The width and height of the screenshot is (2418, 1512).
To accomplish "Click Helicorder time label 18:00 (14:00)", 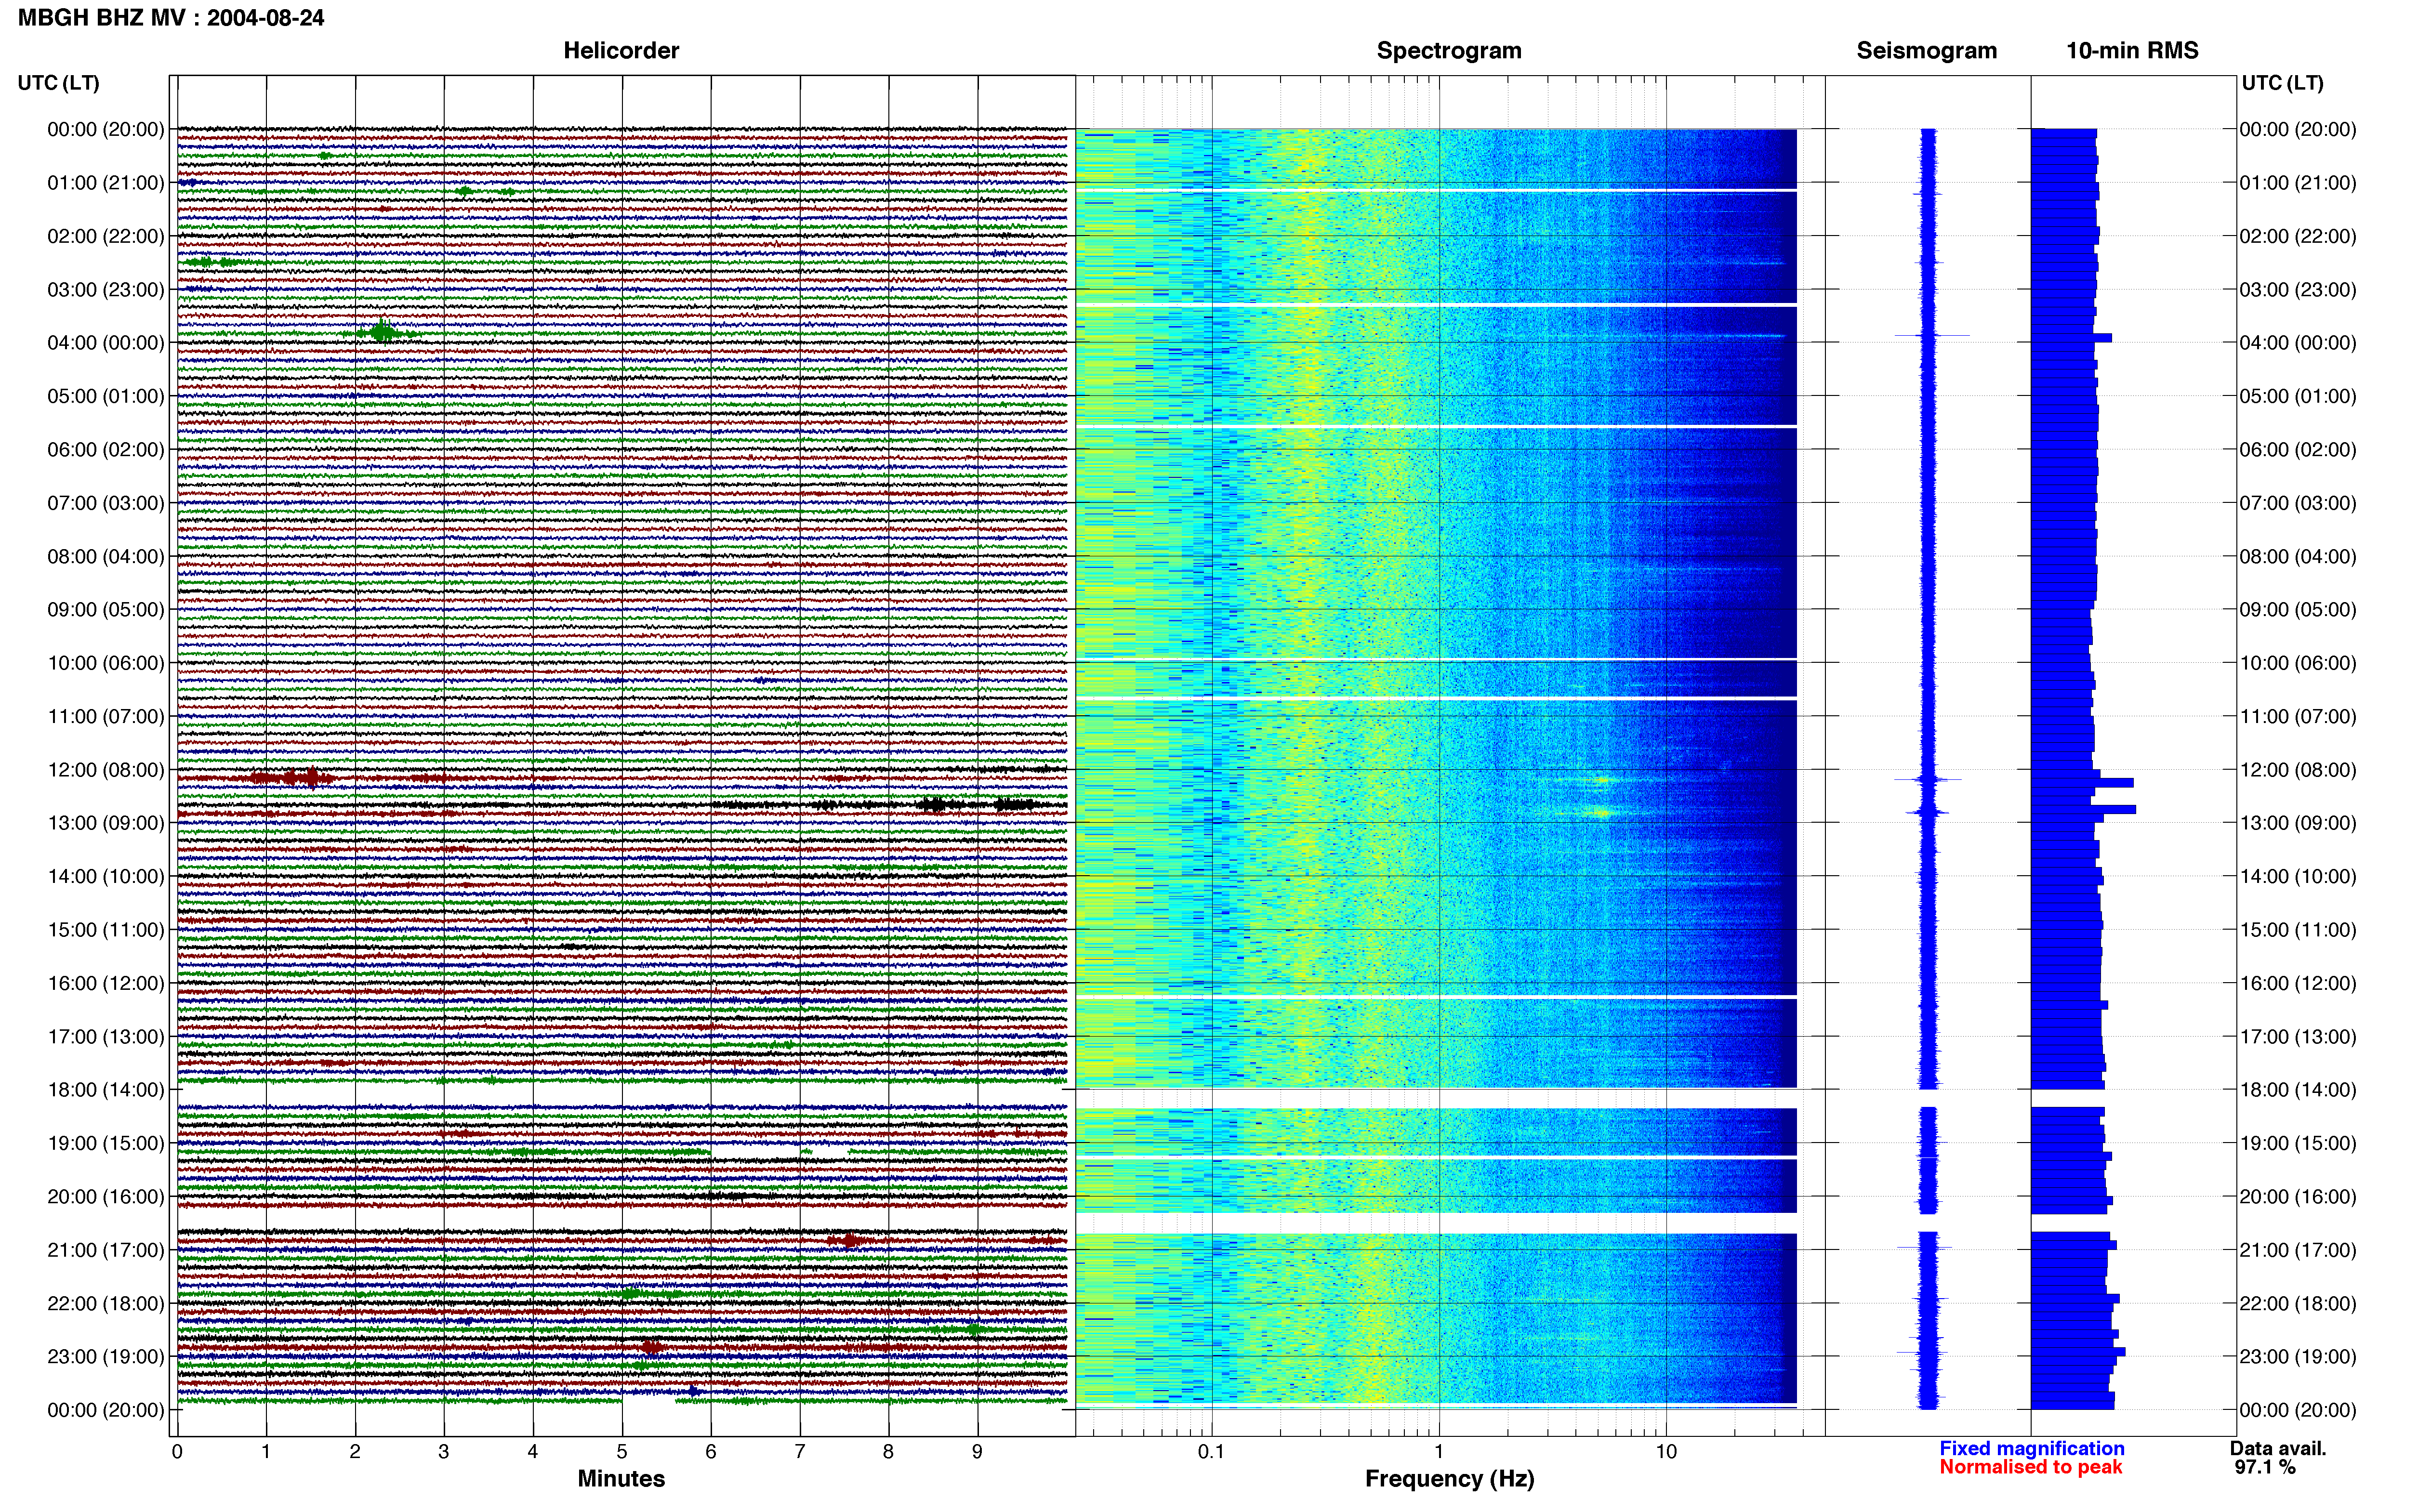I will click(x=106, y=1090).
